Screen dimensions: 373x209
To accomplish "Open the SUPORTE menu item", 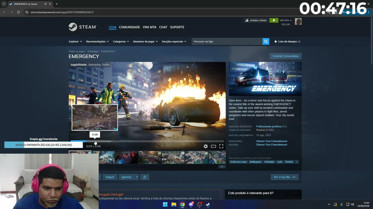I will click(x=177, y=27).
